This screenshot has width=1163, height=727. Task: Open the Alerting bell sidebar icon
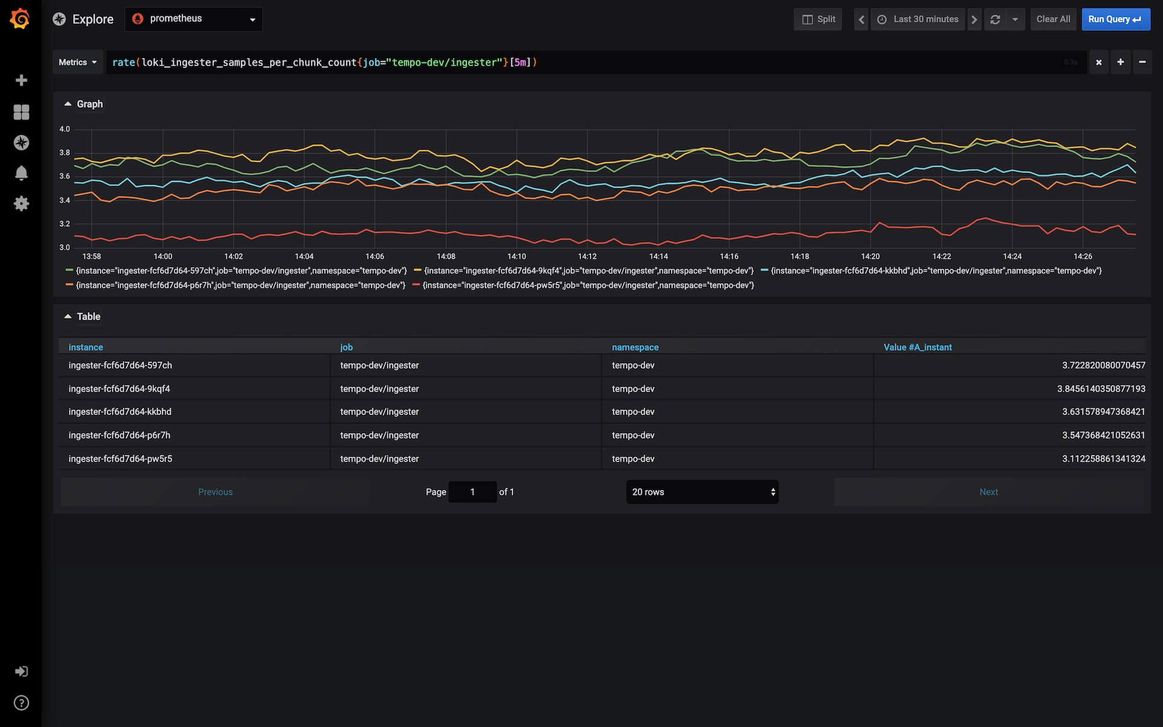point(21,173)
